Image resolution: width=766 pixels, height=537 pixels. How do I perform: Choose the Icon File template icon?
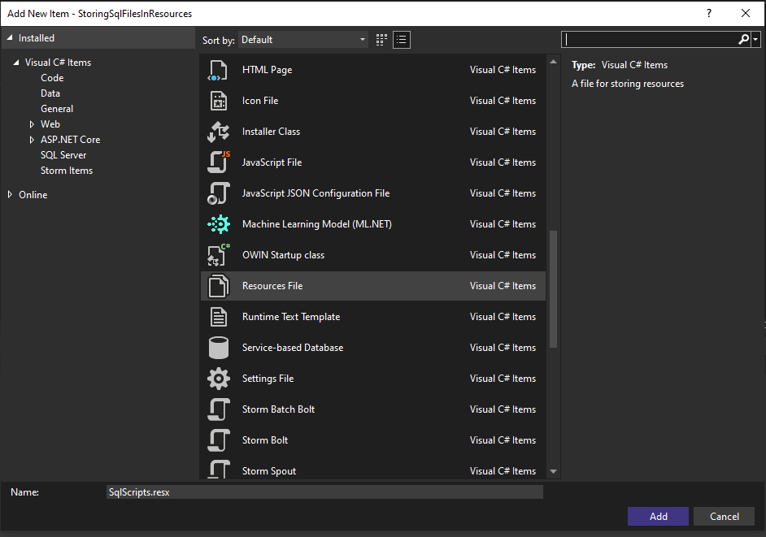(219, 101)
